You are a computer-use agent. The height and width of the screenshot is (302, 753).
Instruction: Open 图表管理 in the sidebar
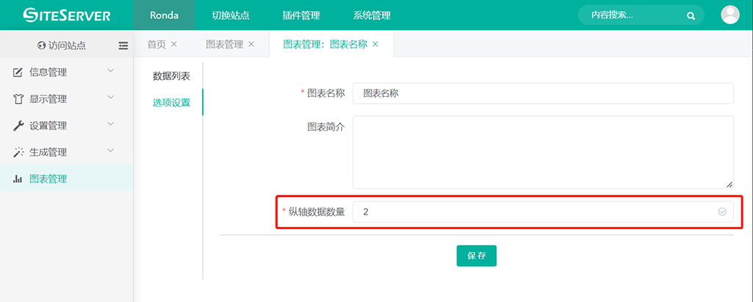49,179
